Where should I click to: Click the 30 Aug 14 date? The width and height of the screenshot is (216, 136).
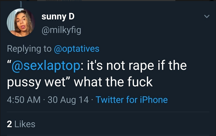tap(68, 100)
